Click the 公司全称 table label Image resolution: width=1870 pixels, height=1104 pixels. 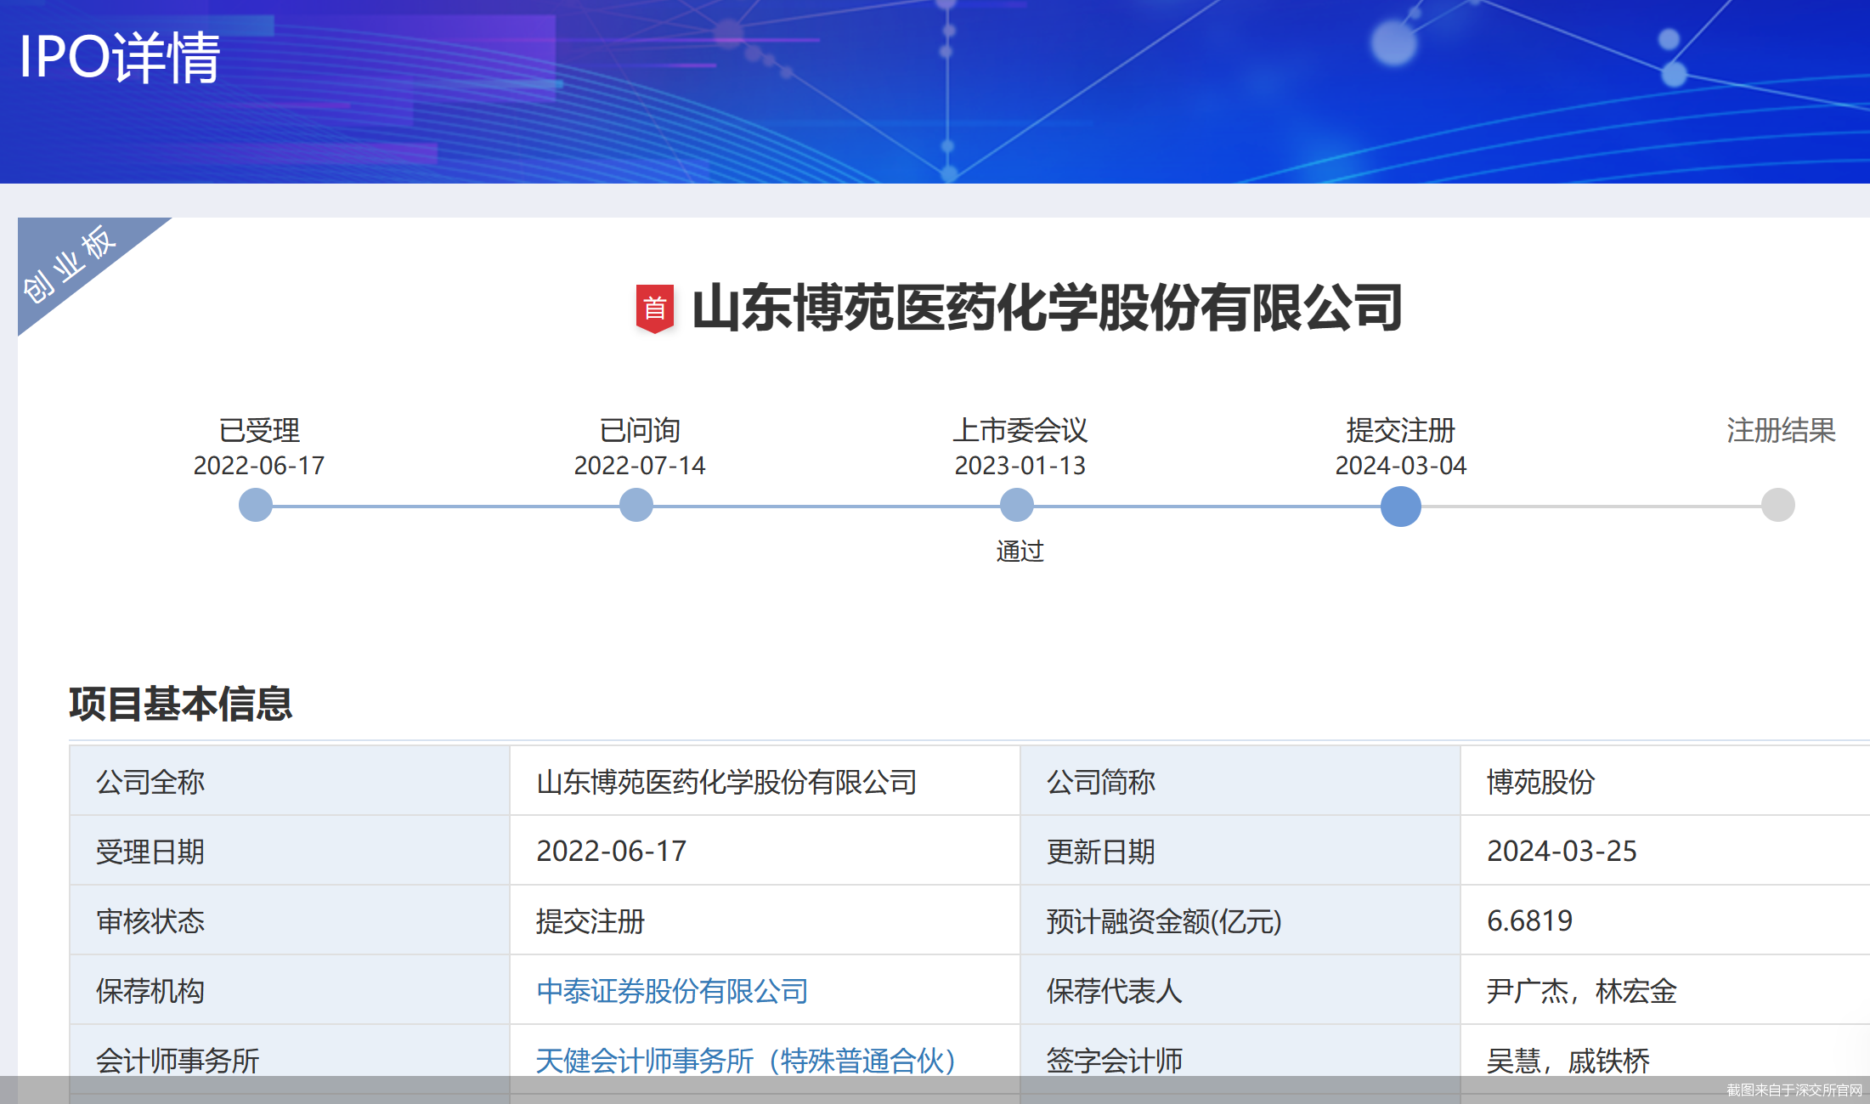(150, 782)
